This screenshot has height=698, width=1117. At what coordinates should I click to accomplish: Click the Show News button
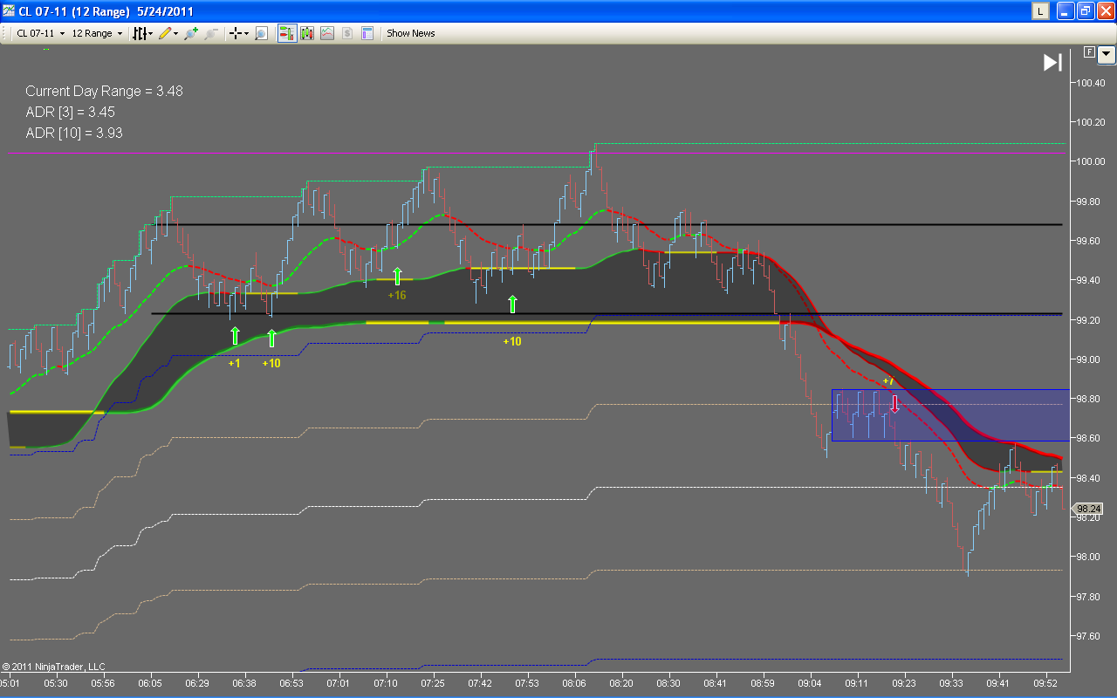tap(411, 33)
